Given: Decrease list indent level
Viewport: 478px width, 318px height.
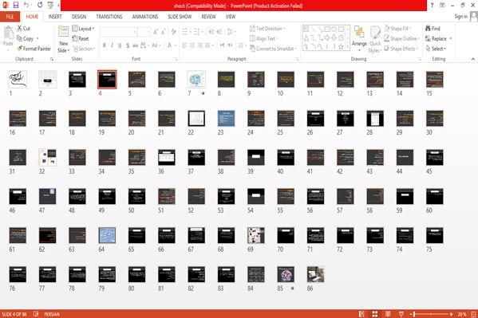Looking at the screenshot, I should pos(211,32).
